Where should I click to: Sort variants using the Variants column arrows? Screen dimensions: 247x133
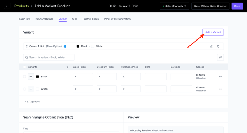point(67,67)
